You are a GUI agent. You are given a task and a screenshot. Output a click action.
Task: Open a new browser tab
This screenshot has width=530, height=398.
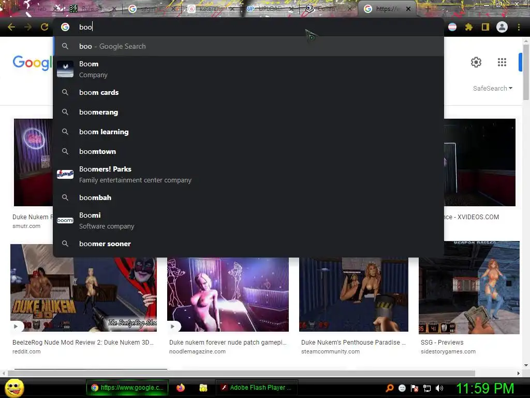tap(428, 9)
